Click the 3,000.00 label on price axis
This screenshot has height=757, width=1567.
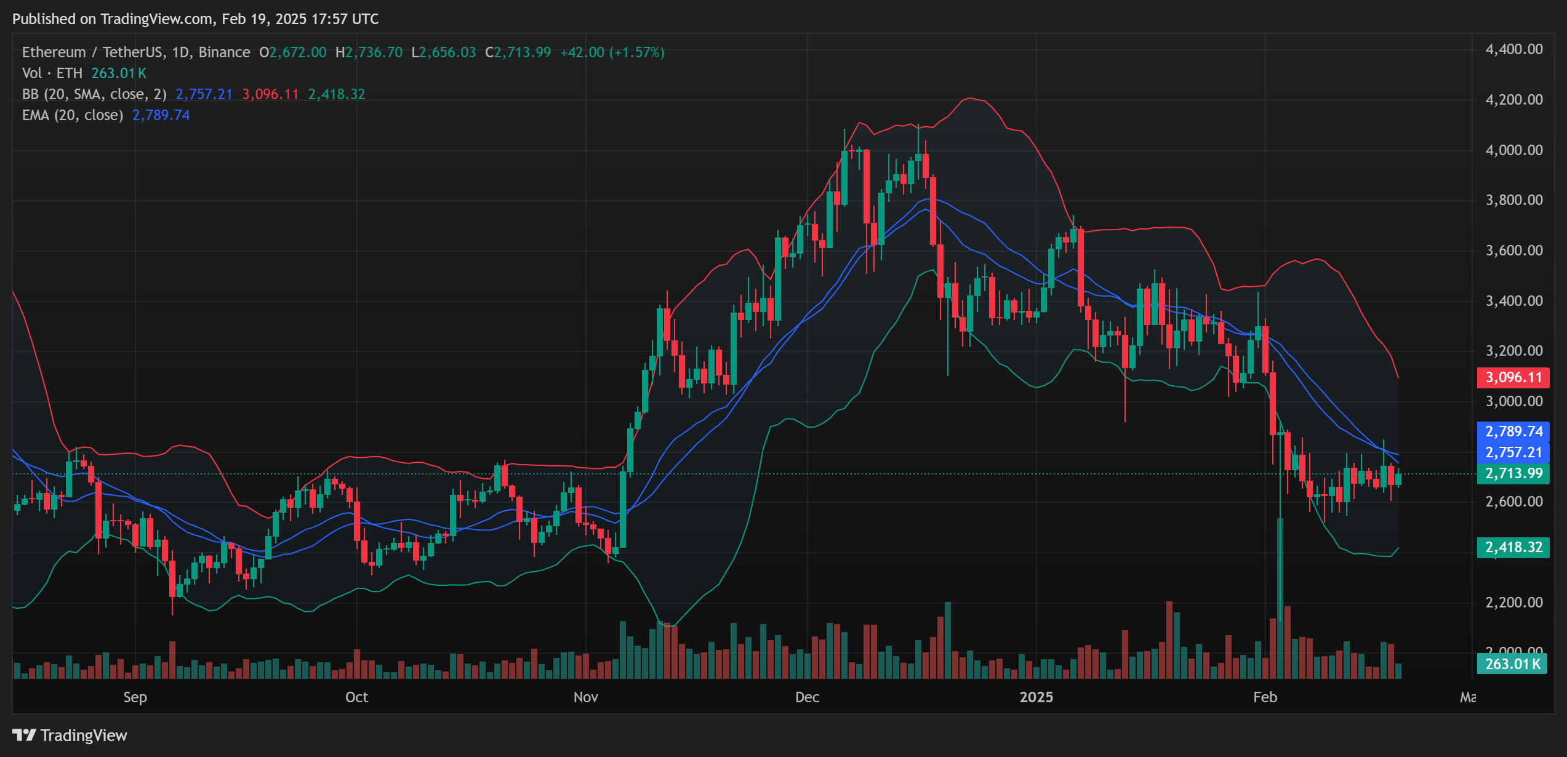pos(1513,401)
